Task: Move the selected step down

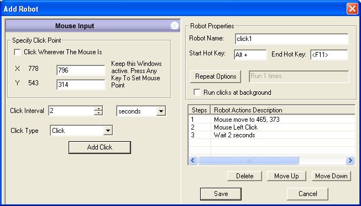Action: coord(331,176)
